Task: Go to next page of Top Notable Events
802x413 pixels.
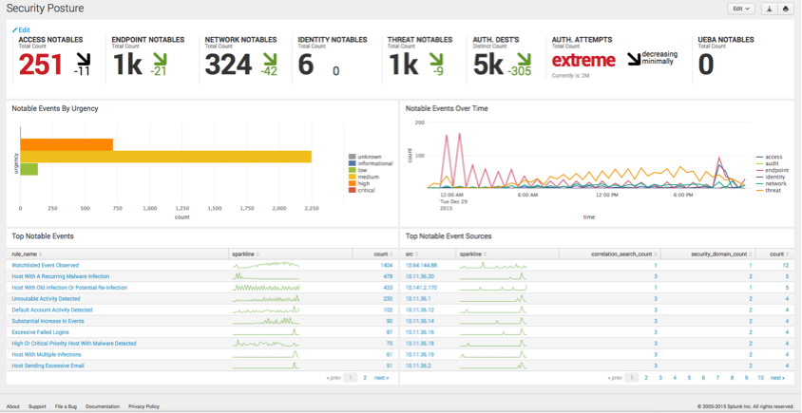Action: [x=382, y=378]
